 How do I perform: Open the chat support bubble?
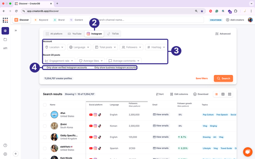(248, 152)
